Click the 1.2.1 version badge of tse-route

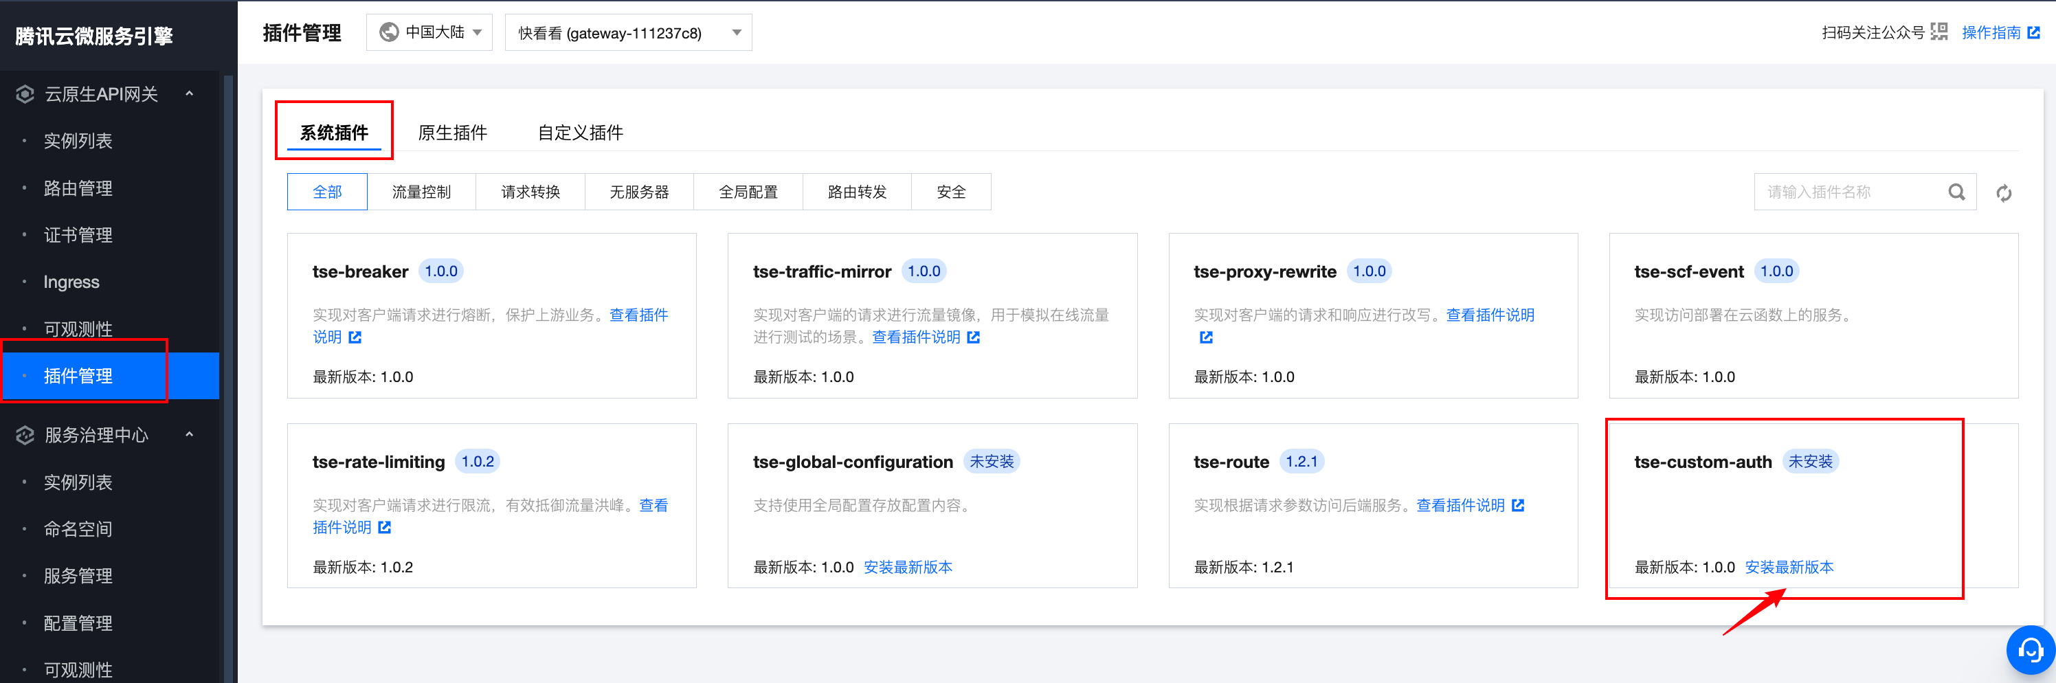pos(1301,462)
